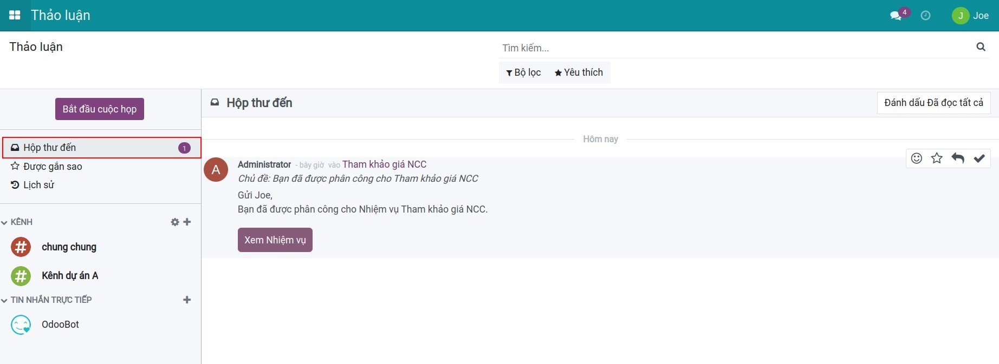Open the apps grid menu icon

pos(15,15)
